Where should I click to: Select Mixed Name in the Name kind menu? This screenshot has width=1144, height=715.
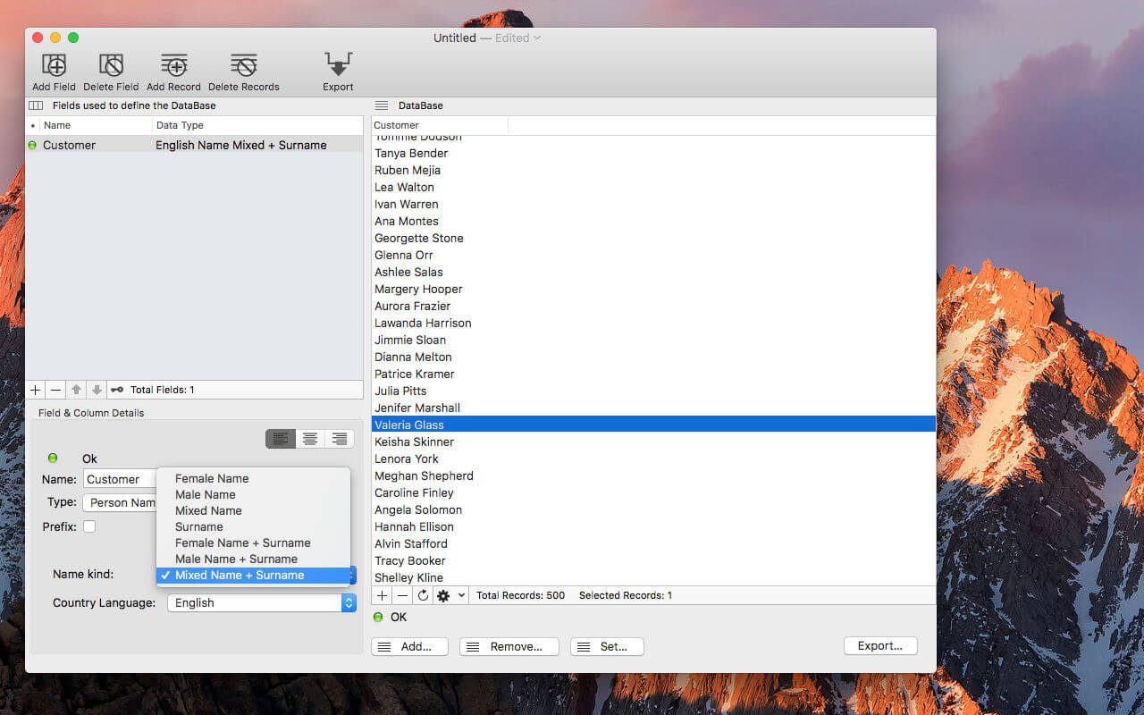click(x=207, y=510)
